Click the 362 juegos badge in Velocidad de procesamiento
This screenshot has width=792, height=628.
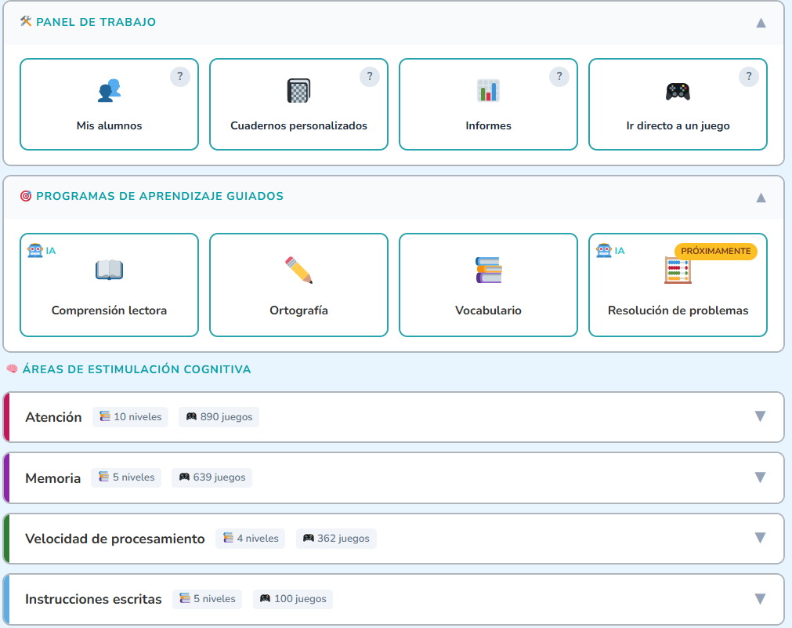336,539
